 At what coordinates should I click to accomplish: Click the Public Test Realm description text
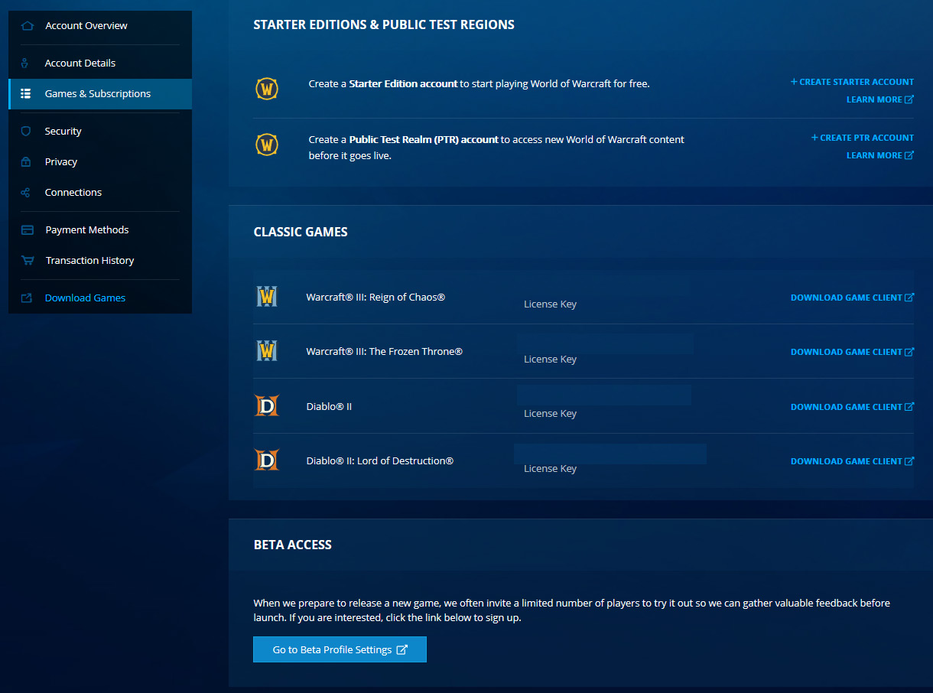[496, 148]
